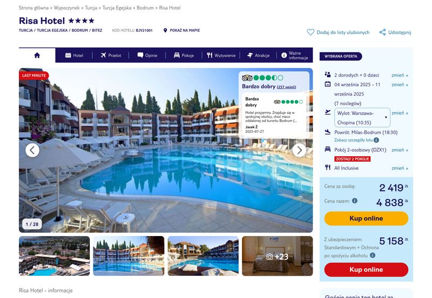Change the travel dates via zmień
This screenshot has height=298, width=432.
coord(400,85)
